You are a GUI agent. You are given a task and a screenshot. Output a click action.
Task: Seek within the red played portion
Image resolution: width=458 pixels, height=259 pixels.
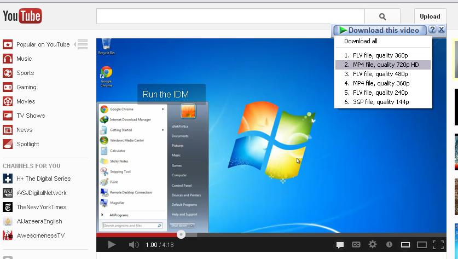137,235
